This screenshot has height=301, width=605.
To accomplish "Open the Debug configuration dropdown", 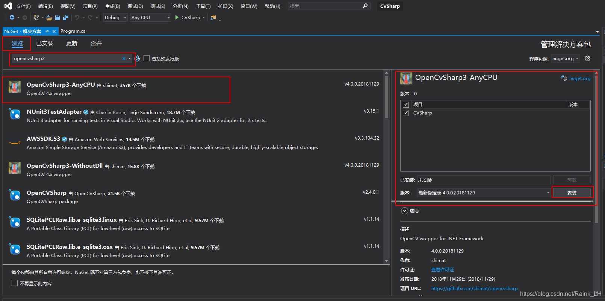I will 115,18.
